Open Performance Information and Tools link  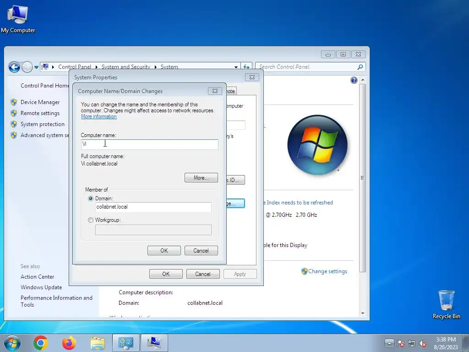point(56,301)
